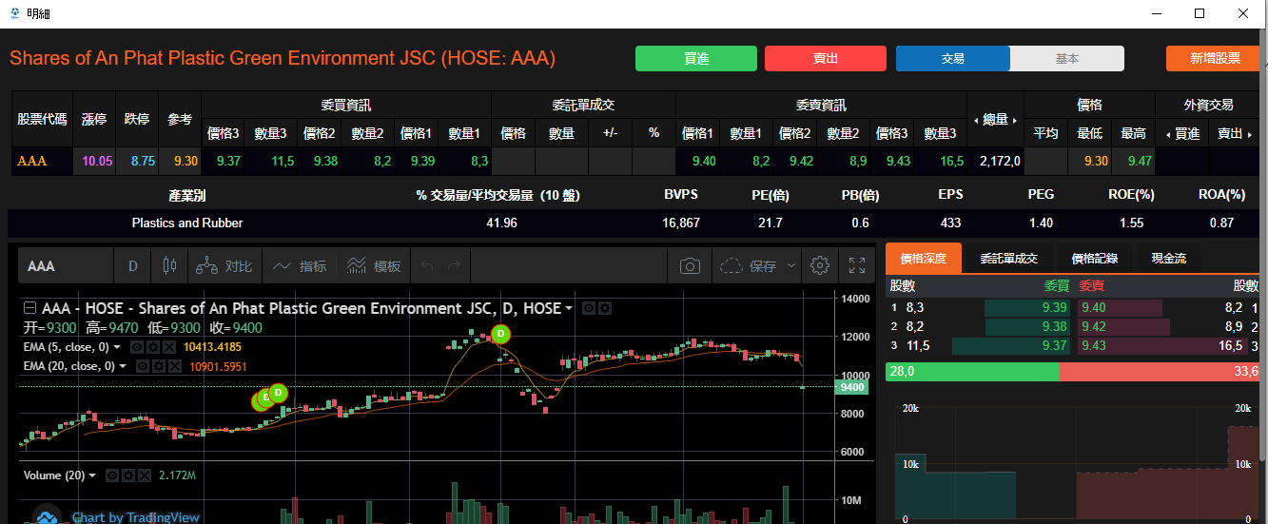This screenshot has height=524, width=1268.
Task: Open chart settings gear icon
Action: pos(819,266)
